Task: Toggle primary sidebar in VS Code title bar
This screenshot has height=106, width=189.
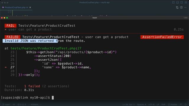Action: point(173,2)
